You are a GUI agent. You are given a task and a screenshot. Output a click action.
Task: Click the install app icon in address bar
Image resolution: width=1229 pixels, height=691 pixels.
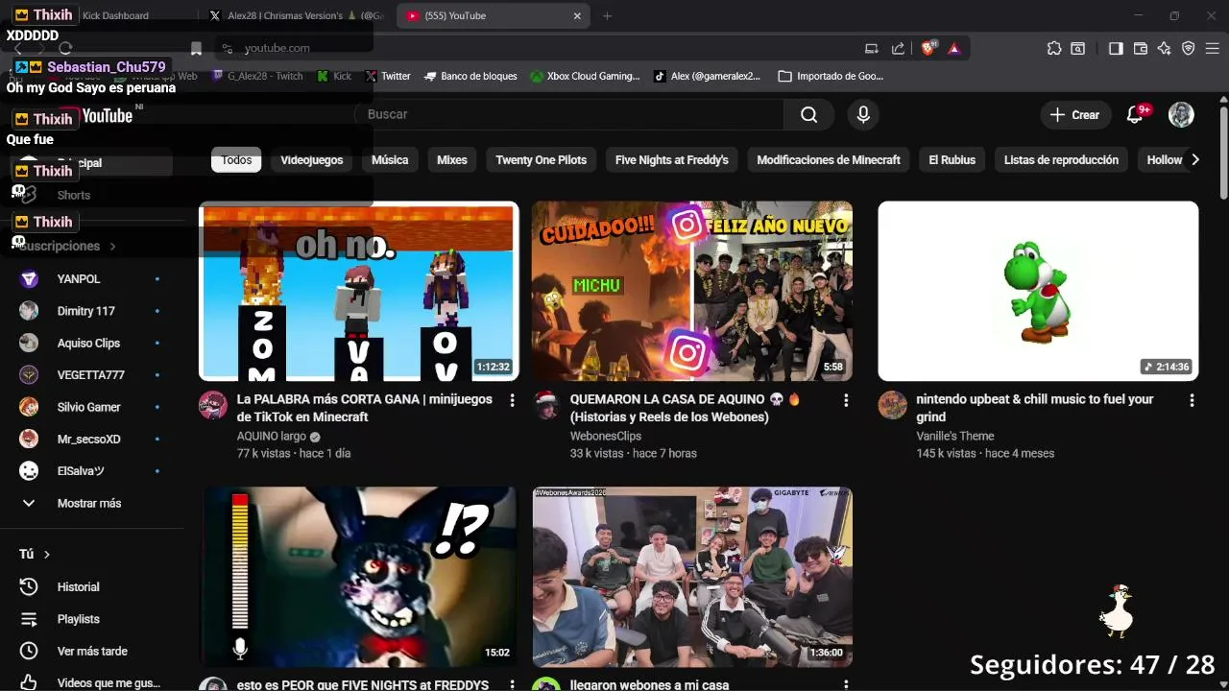872,48
